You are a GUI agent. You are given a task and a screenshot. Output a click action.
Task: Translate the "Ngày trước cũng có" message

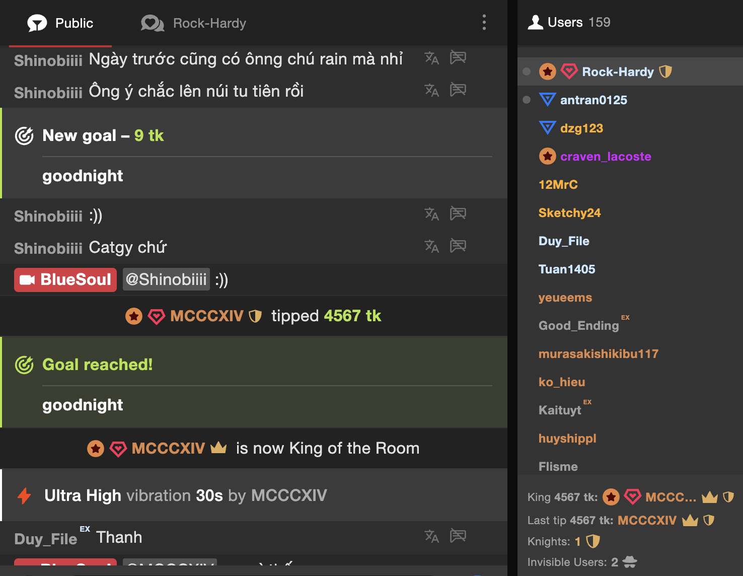point(431,58)
